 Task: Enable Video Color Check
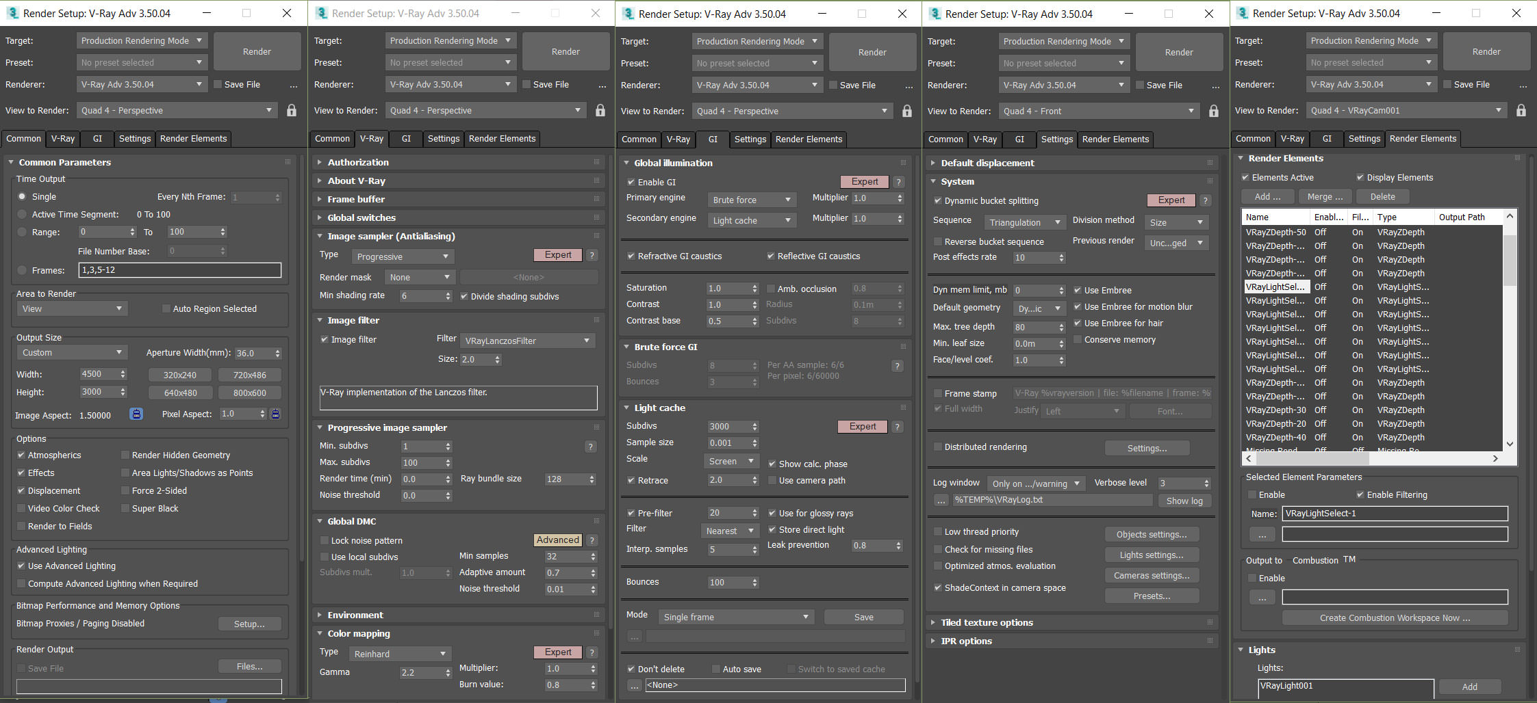pyautogui.click(x=21, y=508)
